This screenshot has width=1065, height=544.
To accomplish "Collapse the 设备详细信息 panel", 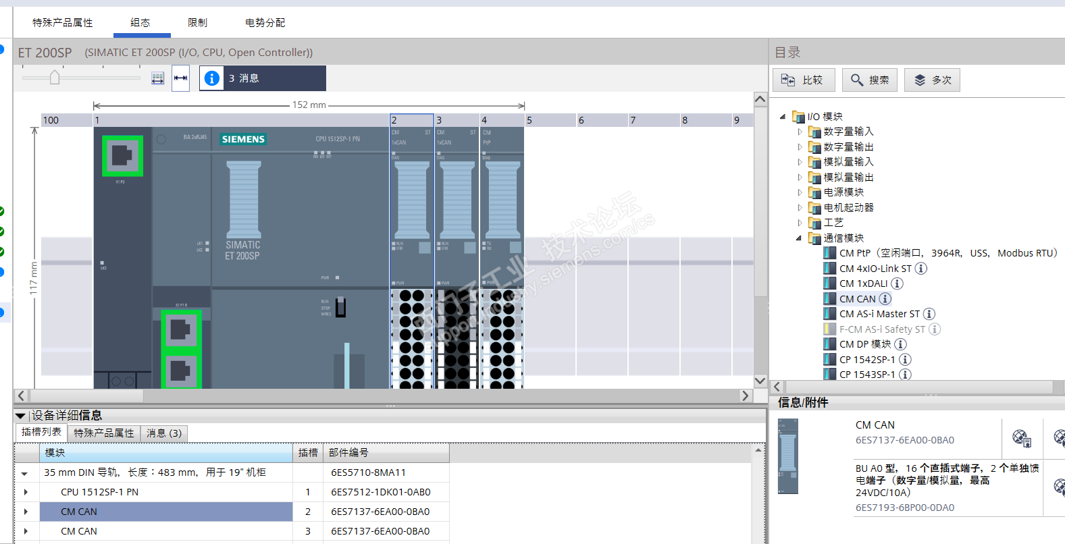I will click(x=20, y=416).
